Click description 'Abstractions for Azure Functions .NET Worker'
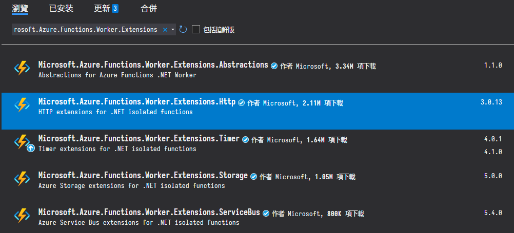Image resolution: width=514 pixels, height=233 pixels. (117, 75)
